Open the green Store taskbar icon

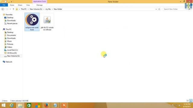(29, 105)
